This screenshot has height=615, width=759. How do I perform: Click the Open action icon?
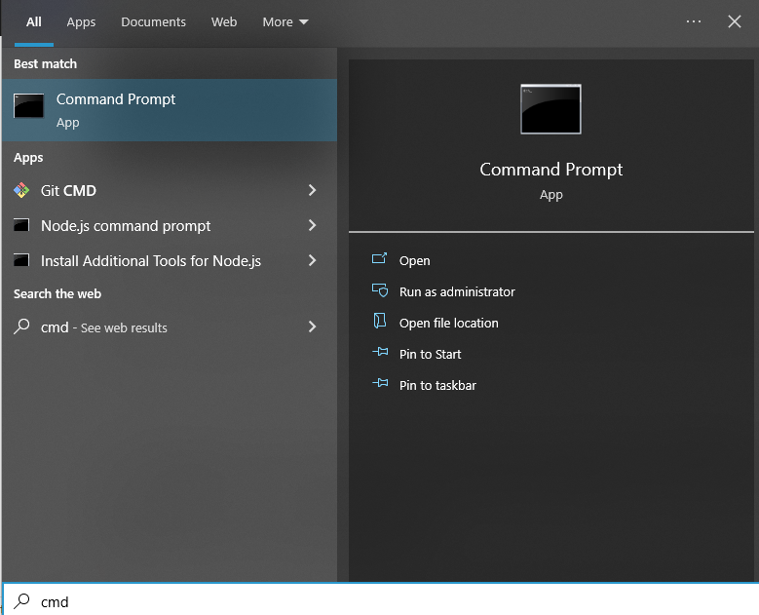[x=380, y=258]
